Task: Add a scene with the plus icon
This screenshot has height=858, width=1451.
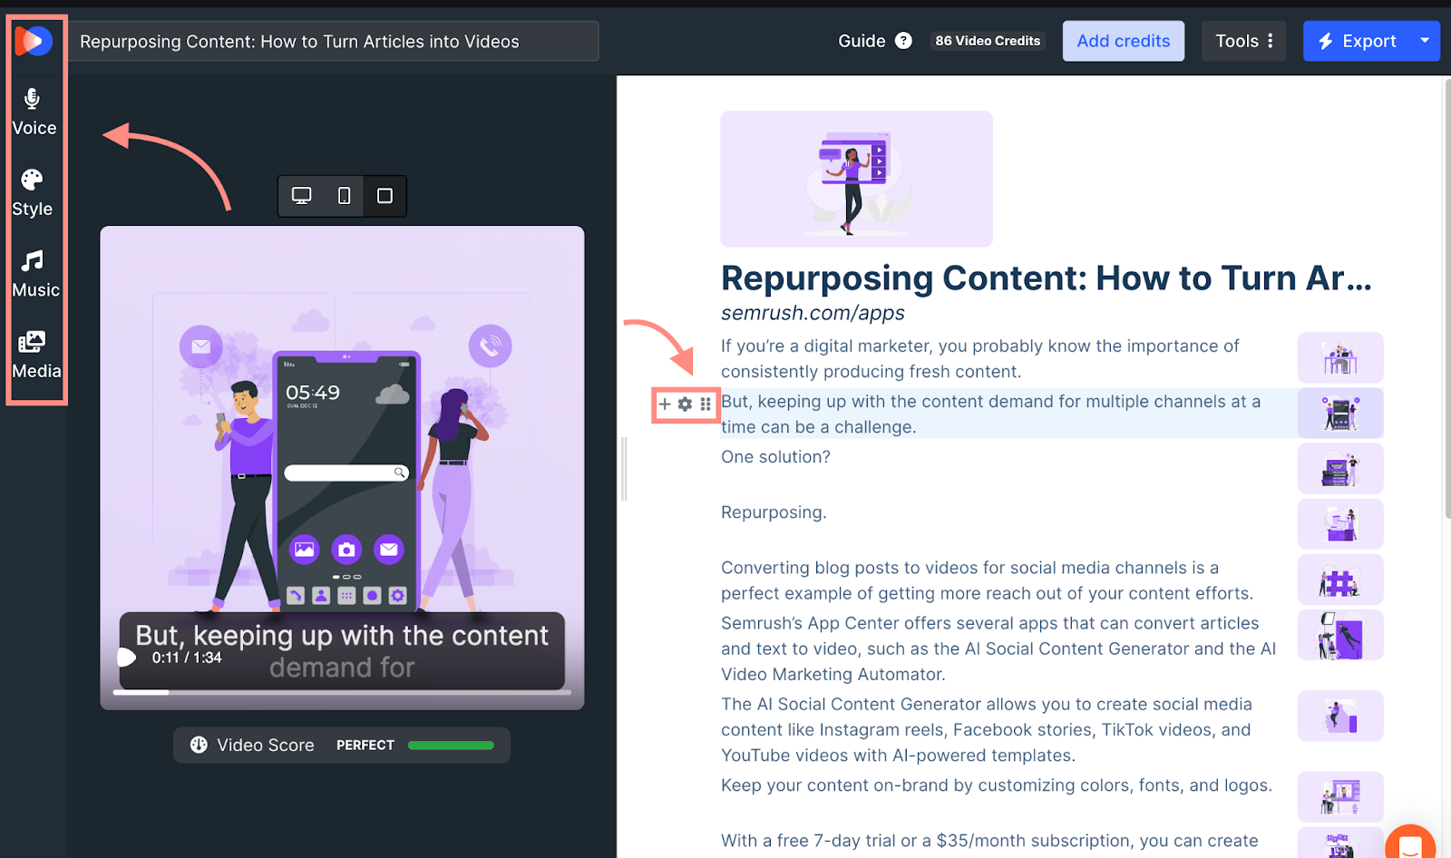Action: pyautogui.click(x=665, y=405)
